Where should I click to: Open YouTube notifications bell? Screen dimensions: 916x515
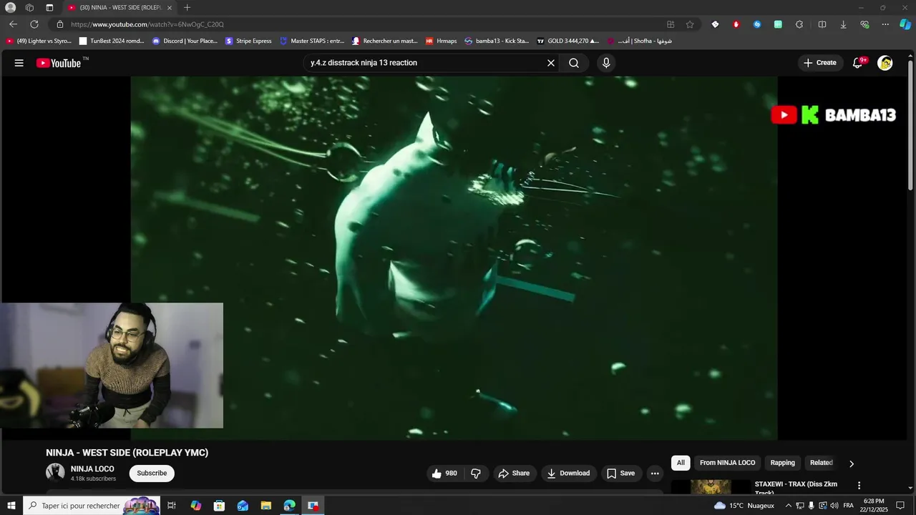857,63
